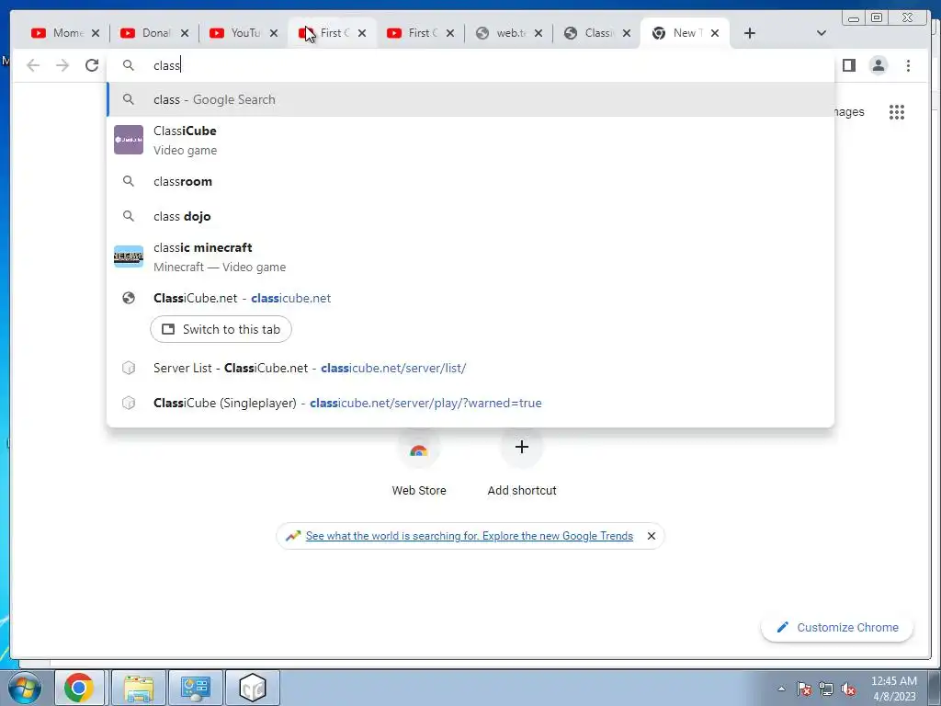Image resolution: width=941 pixels, height=706 pixels.
Task: Click the Chrome taskbar icon
Action: click(x=79, y=688)
